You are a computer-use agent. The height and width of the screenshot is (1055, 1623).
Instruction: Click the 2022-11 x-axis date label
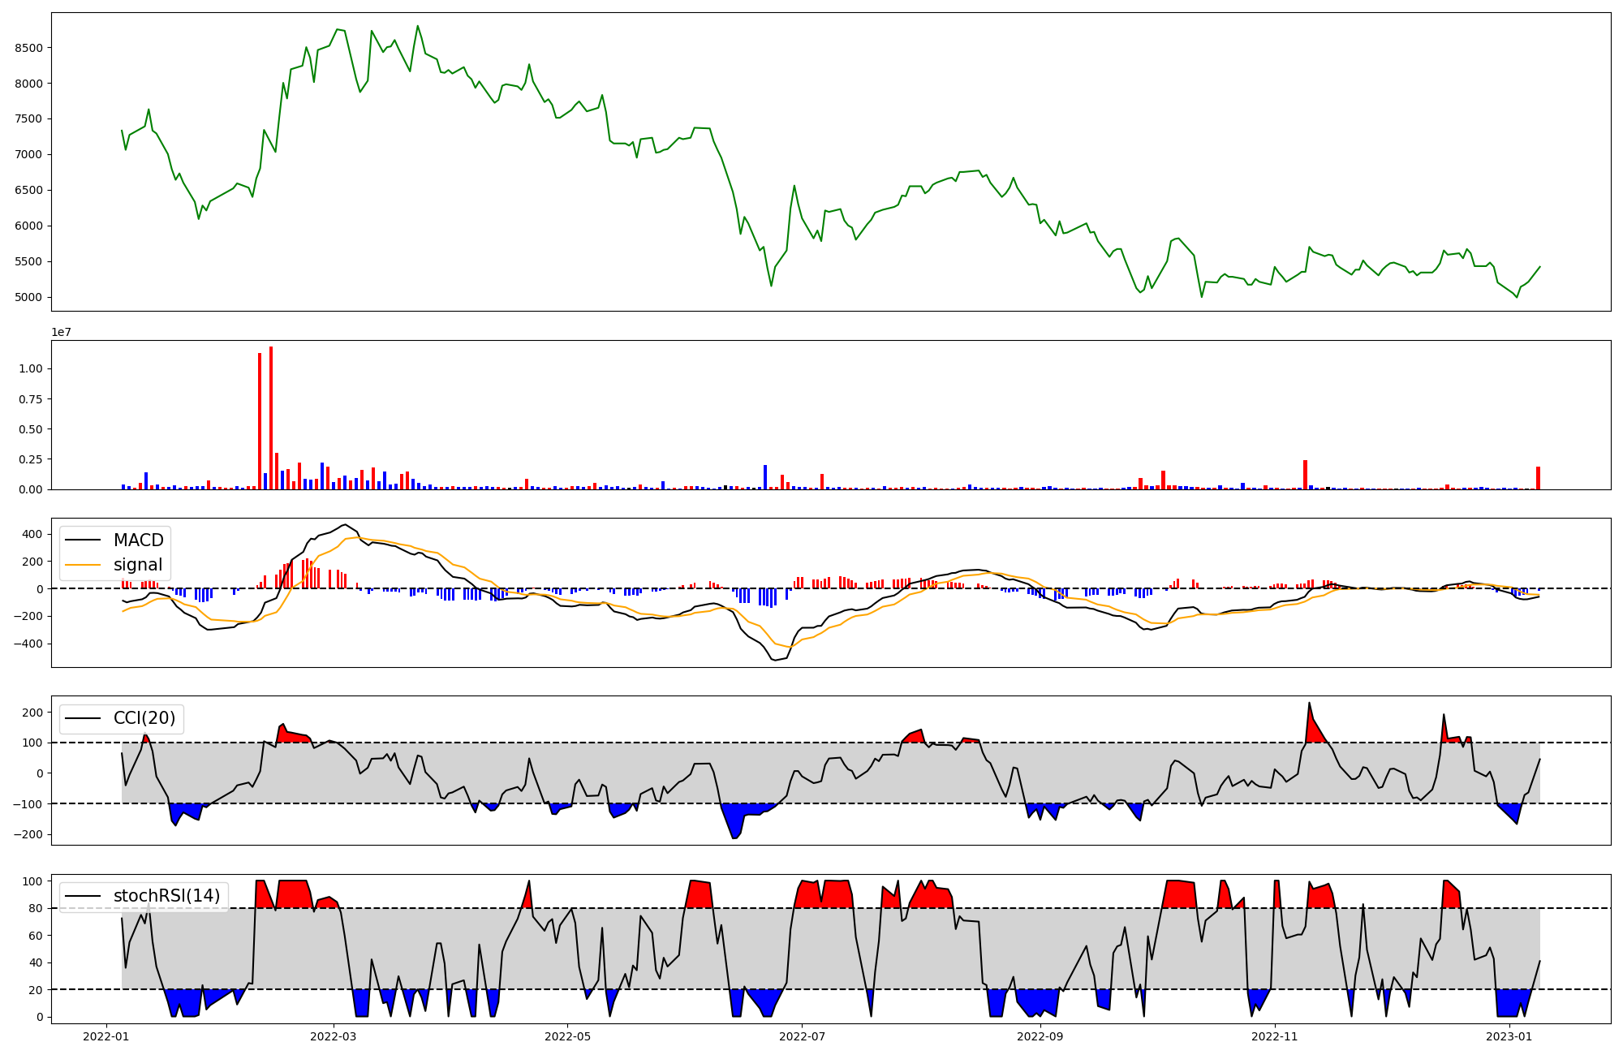[1274, 1036]
